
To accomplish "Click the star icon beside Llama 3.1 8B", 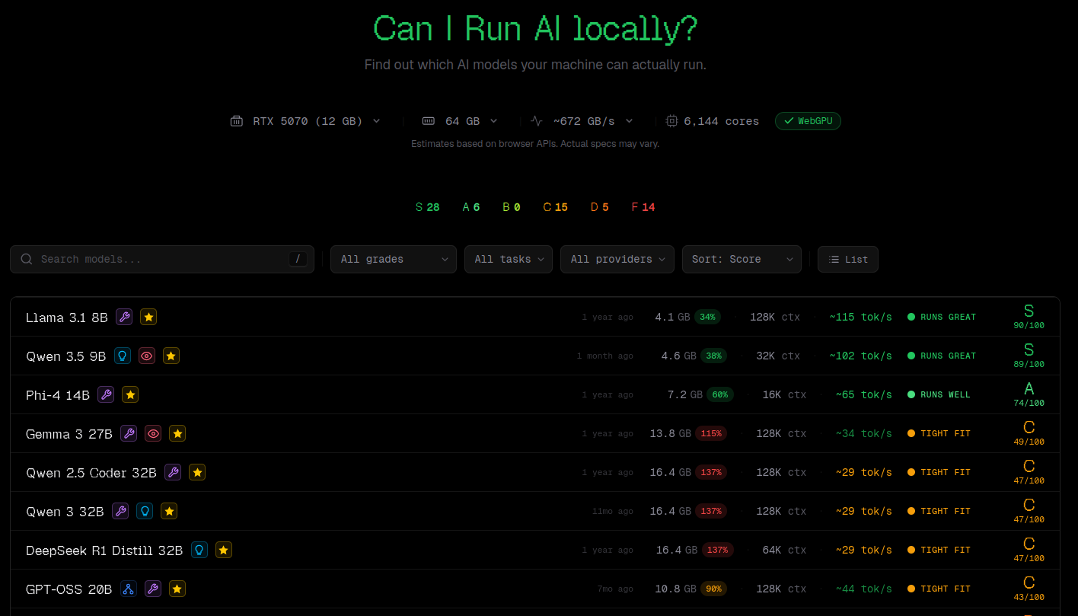I will (148, 317).
